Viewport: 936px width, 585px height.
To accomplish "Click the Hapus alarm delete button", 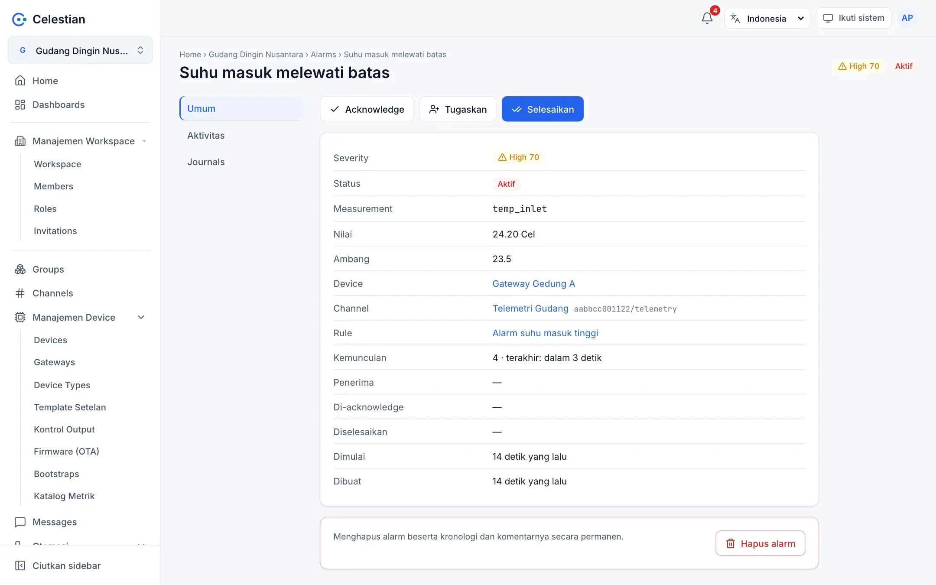I will pos(760,543).
